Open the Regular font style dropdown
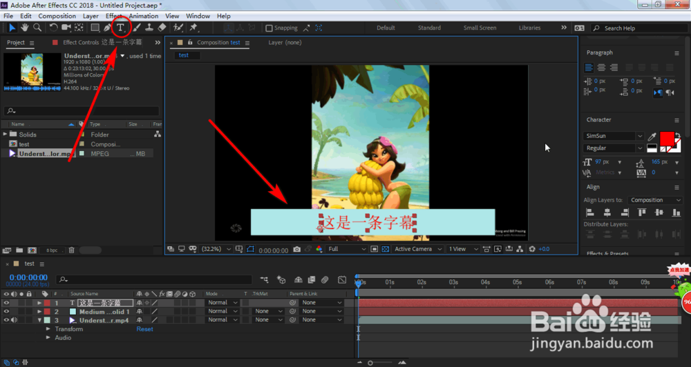Image resolution: width=691 pixels, height=367 pixels. 614,148
